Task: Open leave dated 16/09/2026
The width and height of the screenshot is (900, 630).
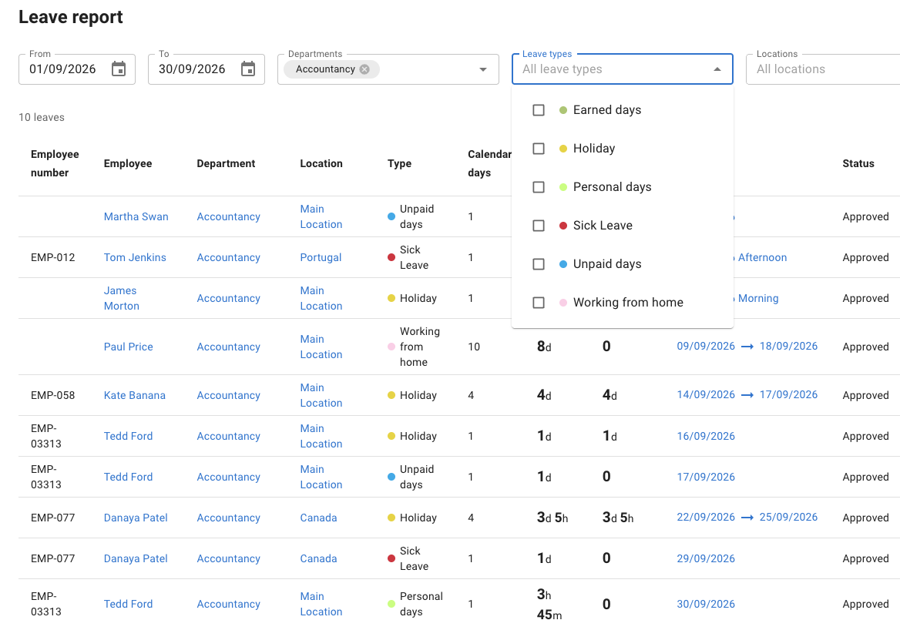Action: click(705, 436)
